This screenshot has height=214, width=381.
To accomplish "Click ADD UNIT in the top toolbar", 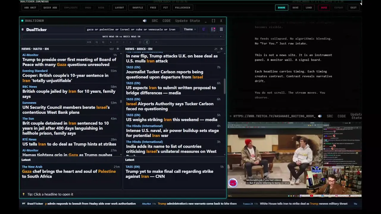I will [x=30, y=8].
